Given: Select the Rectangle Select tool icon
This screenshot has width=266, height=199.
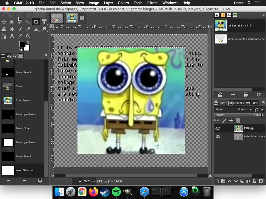Looking at the screenshot, I should (x=12, y=22).
